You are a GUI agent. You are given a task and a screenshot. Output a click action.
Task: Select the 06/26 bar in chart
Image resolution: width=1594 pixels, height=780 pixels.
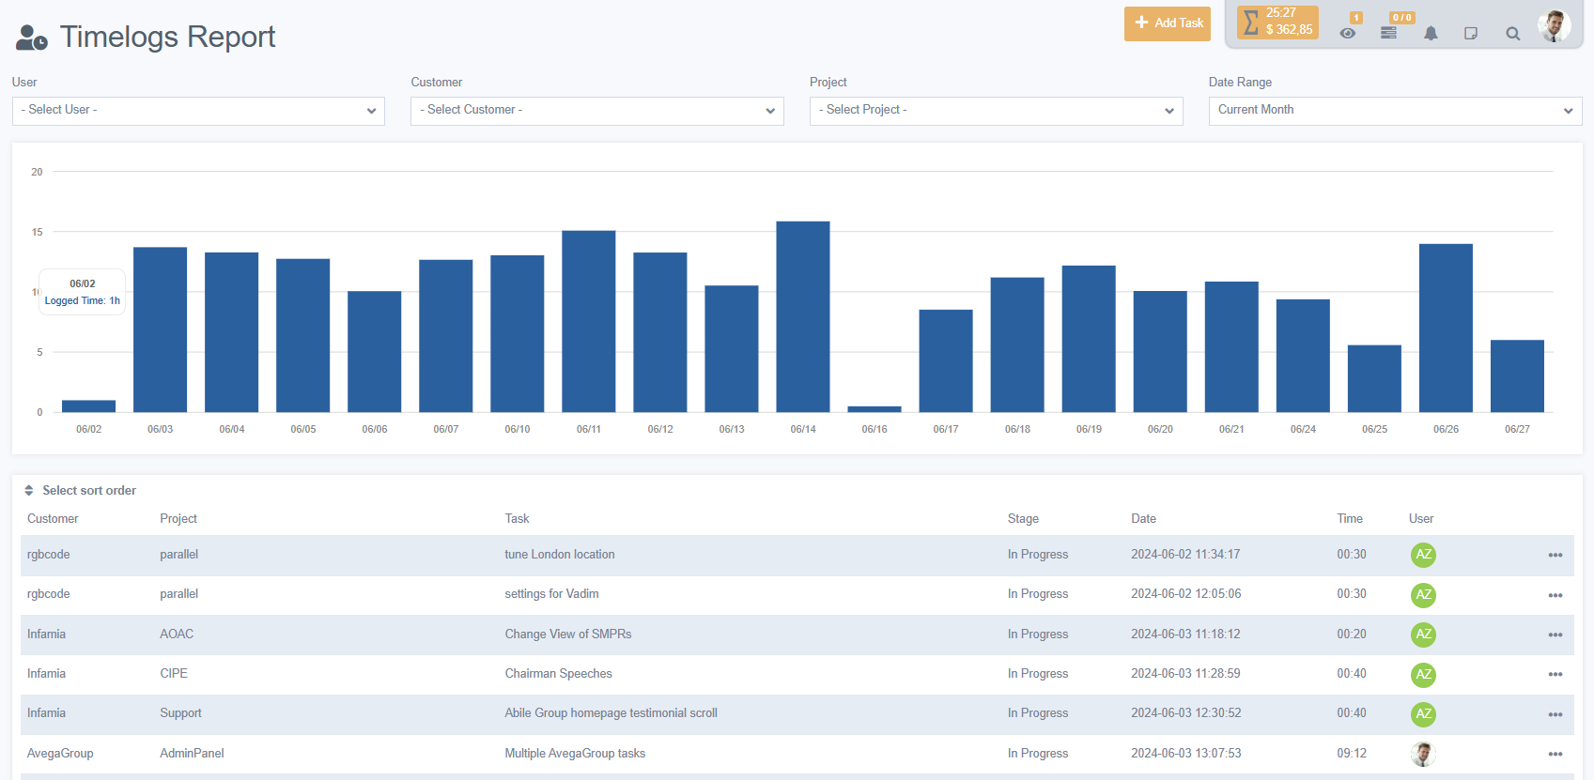(x=1446, y=328)
